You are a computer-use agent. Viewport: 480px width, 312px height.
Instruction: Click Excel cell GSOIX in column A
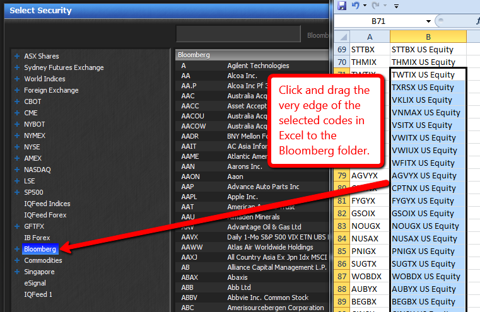point(370,214)
